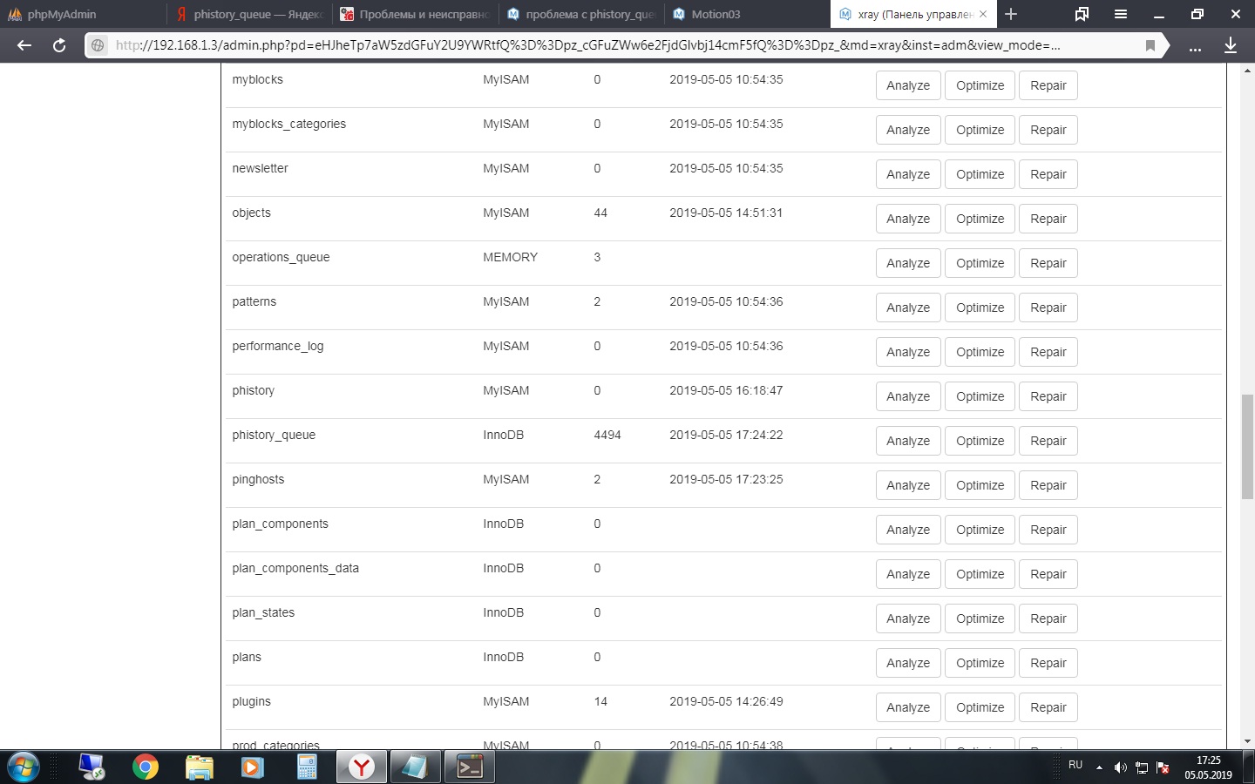This screenshot has width=1255, height=784.
Task: Repair the plan_states table
Action: point(1048,618)
